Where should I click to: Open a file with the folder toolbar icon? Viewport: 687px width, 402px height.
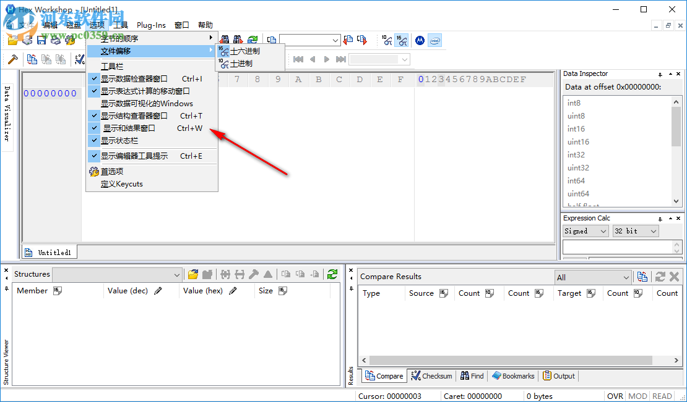12,40
